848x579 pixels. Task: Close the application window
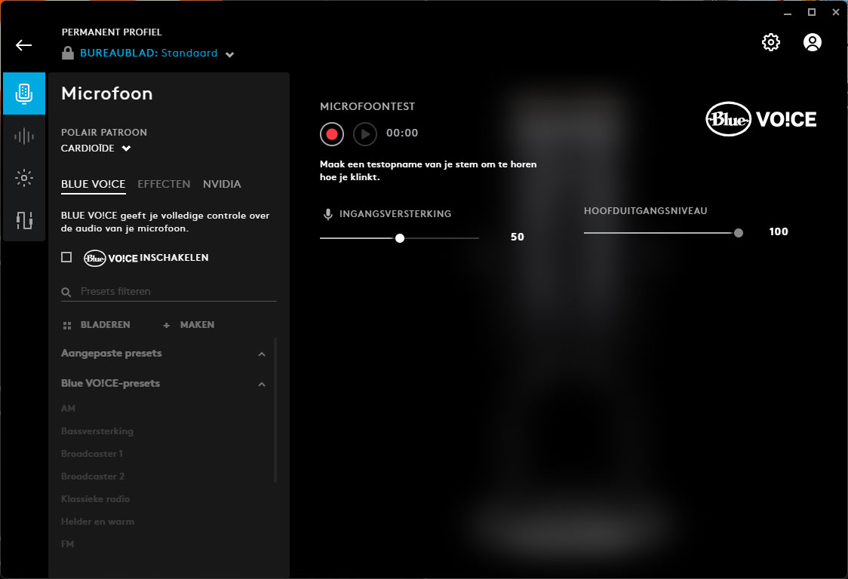click(x=836, y=12)
